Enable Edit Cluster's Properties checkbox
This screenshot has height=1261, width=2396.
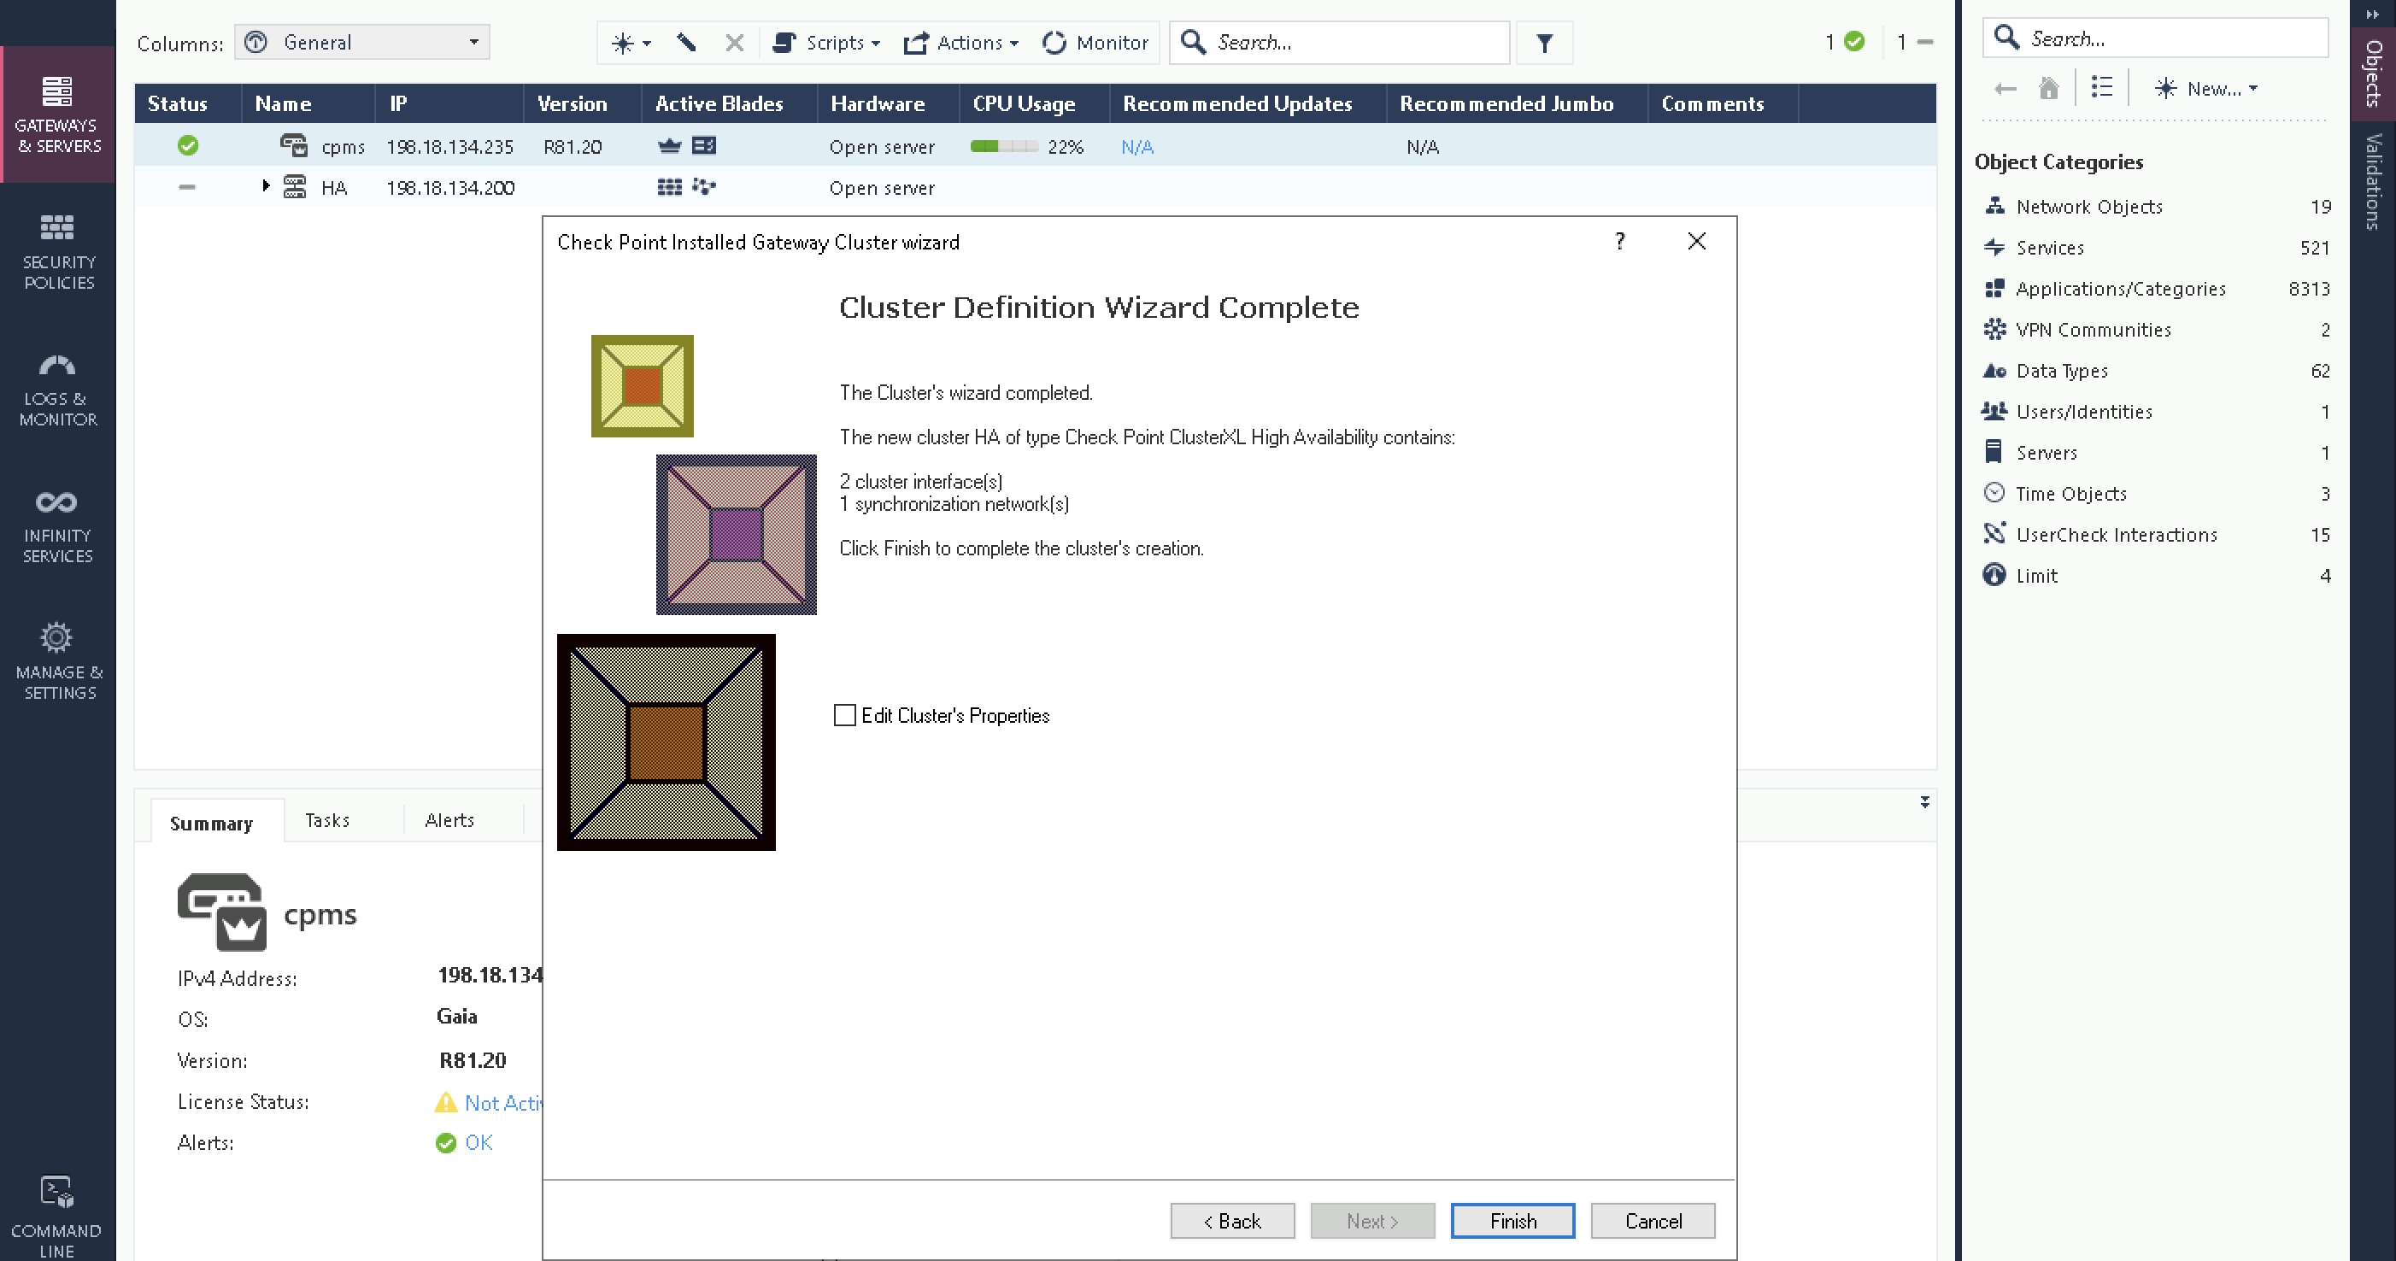pyautogui.click(x=844, y=715)
